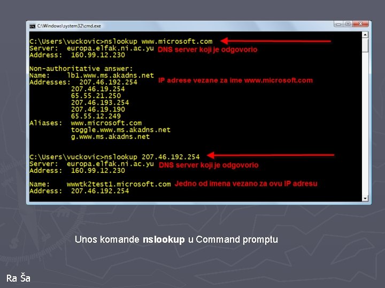
Task: Click the address 207.46.193.254
Action: tap(100, 102)
